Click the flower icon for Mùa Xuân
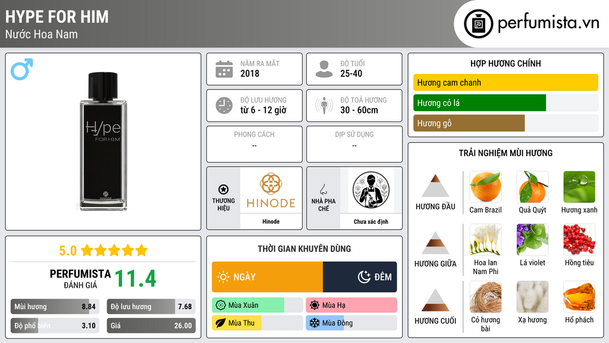The image size is (609, 343). pos(221,305)
